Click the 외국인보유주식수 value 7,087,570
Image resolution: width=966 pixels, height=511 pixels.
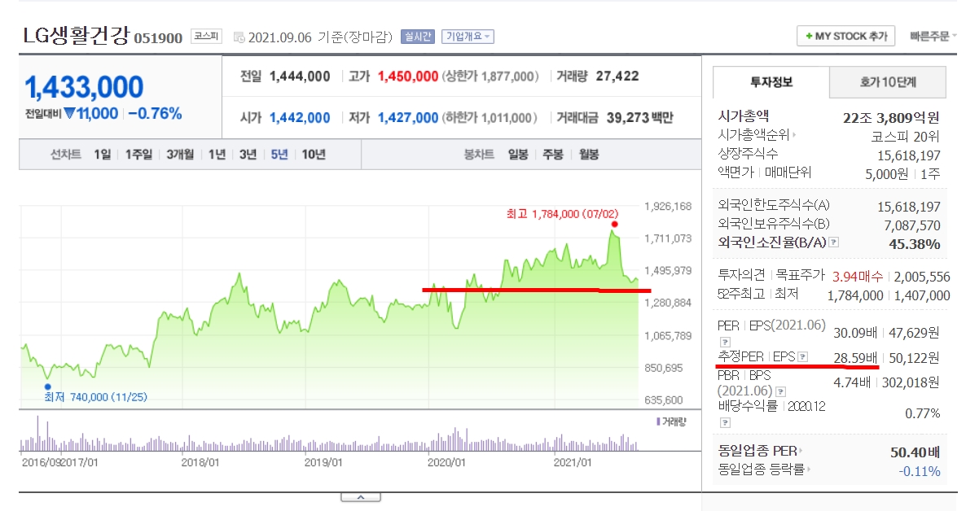[x=912, y=226]
